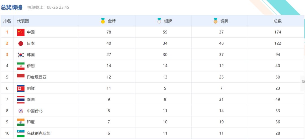Open the 乌兹别克斯坦 team link
The width and height of the screenshot is (305, 139).
39,133
